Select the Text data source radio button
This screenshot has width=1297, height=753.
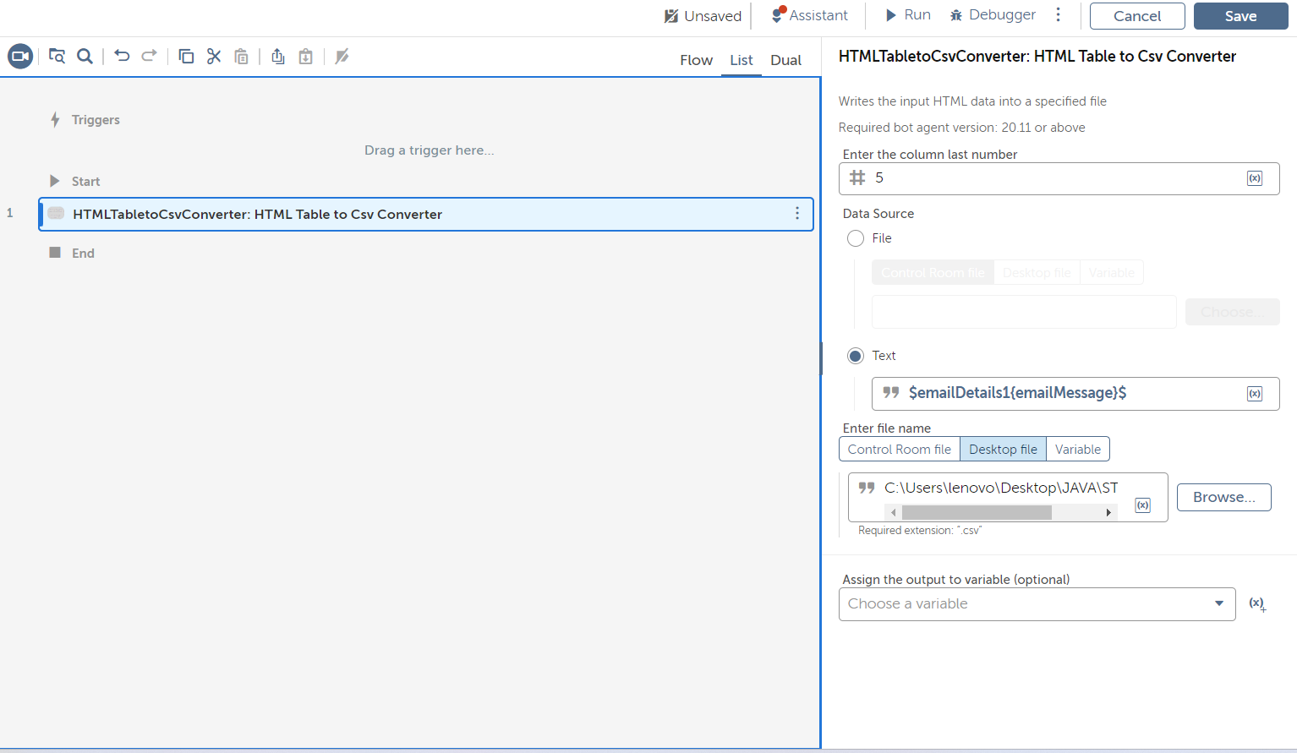click(856, 356)
